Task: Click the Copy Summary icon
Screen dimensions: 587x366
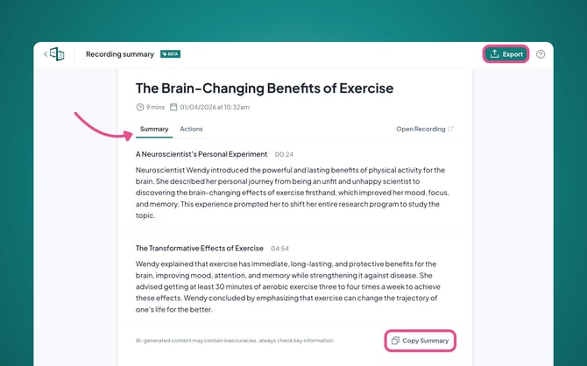Action: click(395, 340)
